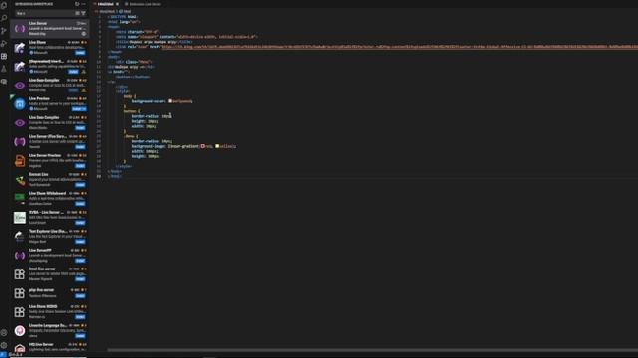This screenshot has height=358, width=638.
Task: Install the Emmet Live extension
Action: coord(80,185)
